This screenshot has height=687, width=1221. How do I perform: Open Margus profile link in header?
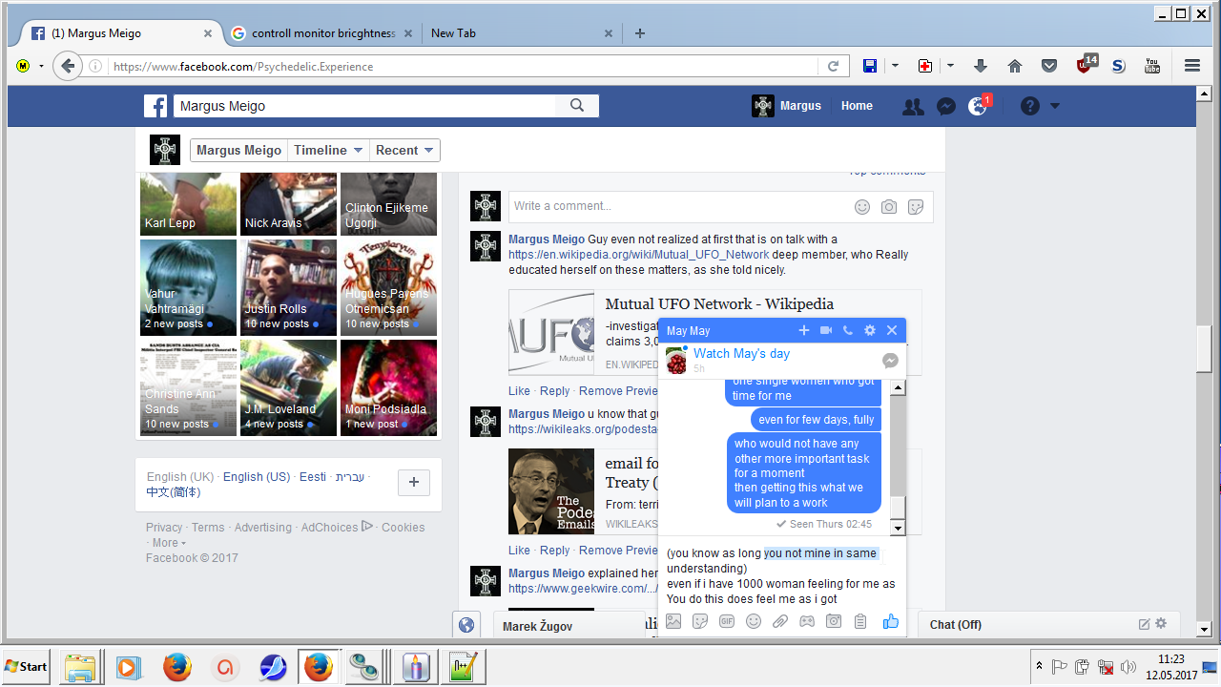point(787,106)
